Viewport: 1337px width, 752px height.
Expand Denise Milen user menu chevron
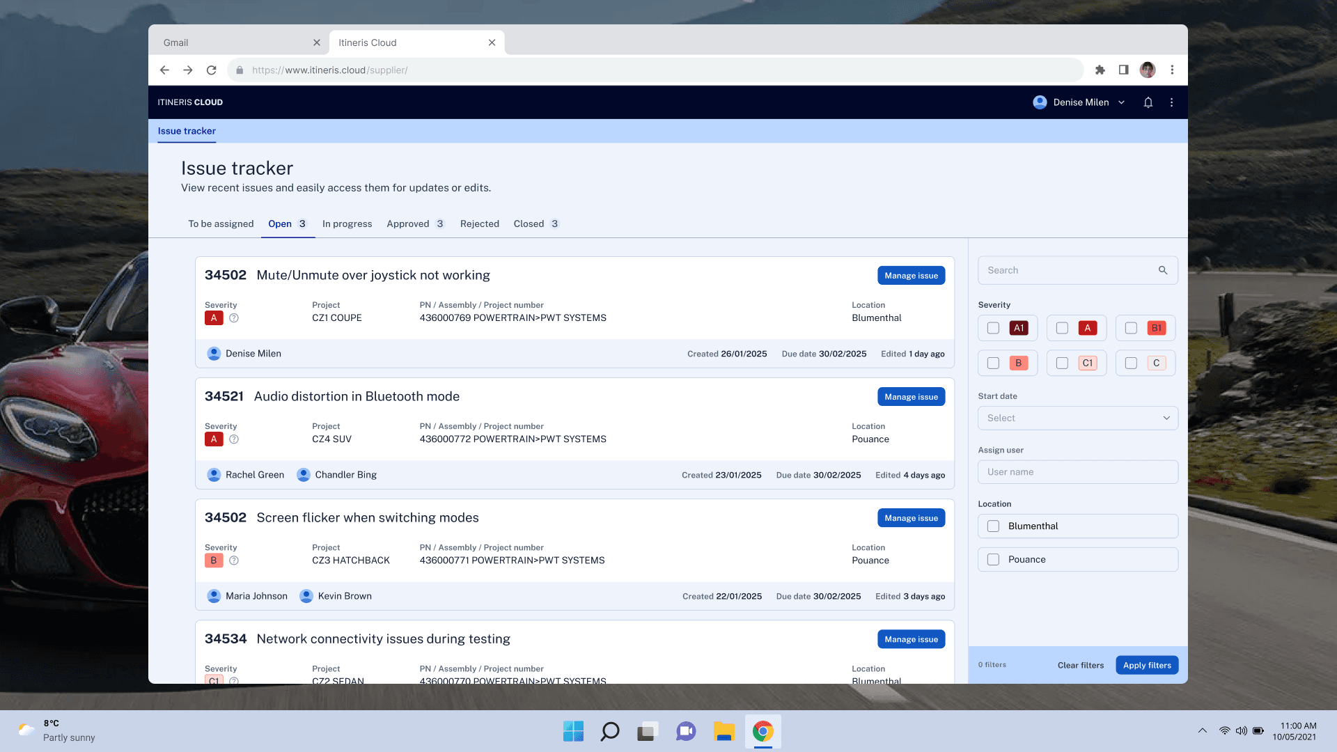click(1122, 102)
